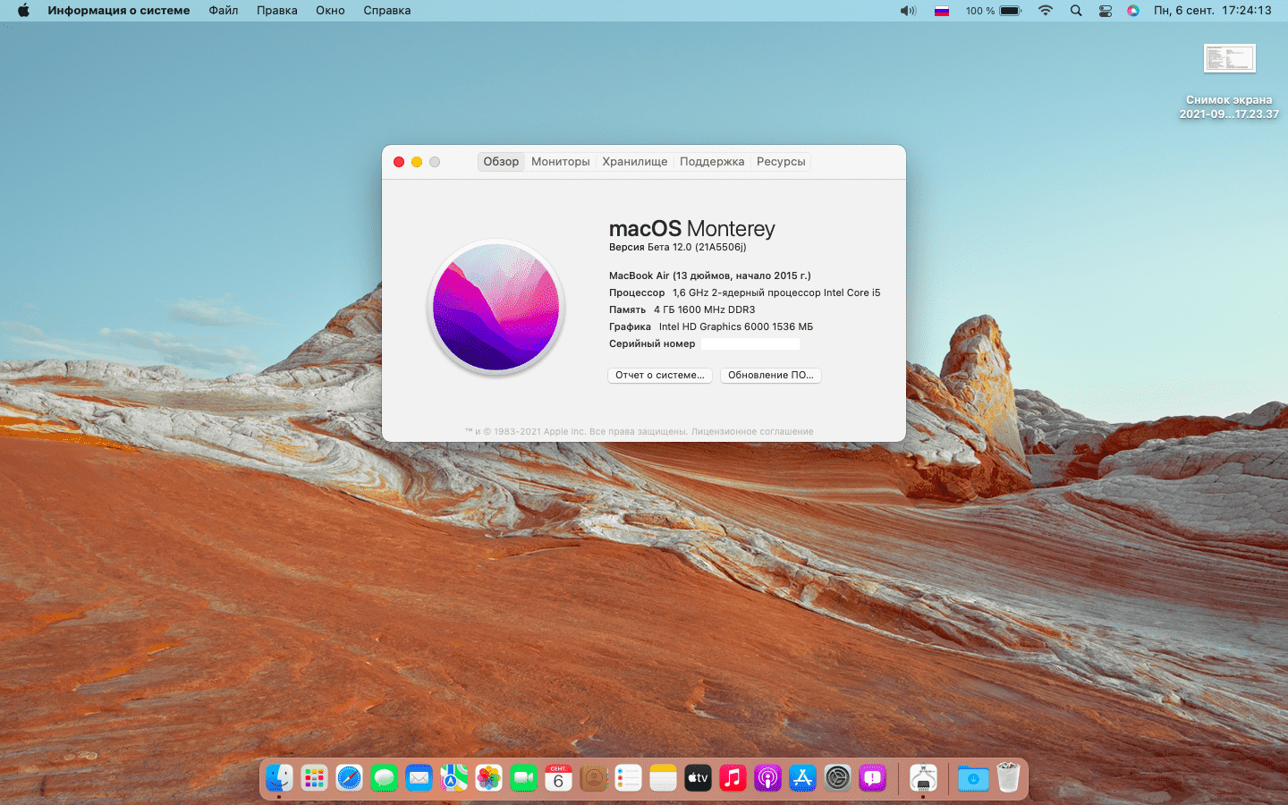The image size is (1288, 805).
Task: Open Reminders app in the Dock
Action: click(x=628, y=778)
